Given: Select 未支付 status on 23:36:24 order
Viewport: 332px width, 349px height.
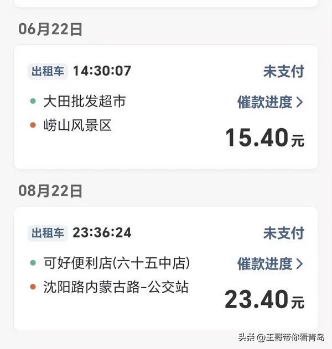Looking at the screenshot, I should coord(284,233).
